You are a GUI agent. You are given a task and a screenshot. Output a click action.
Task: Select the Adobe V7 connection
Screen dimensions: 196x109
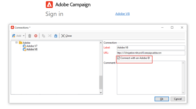pyautogui.click(x=32, y=46)
